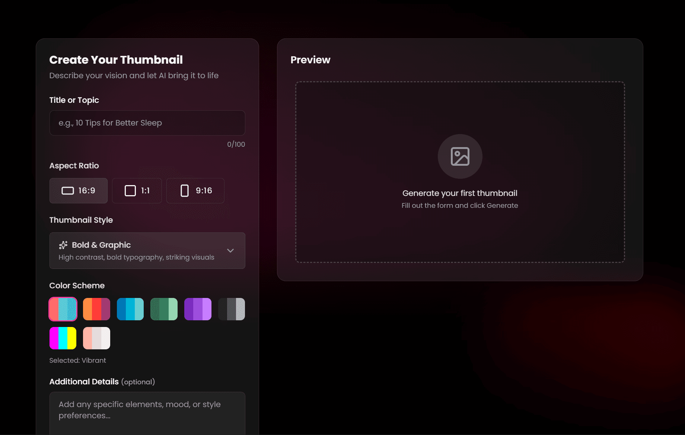
Task: Select the magenta-cyan-yellow neon swatch
Action: point(63,338)
